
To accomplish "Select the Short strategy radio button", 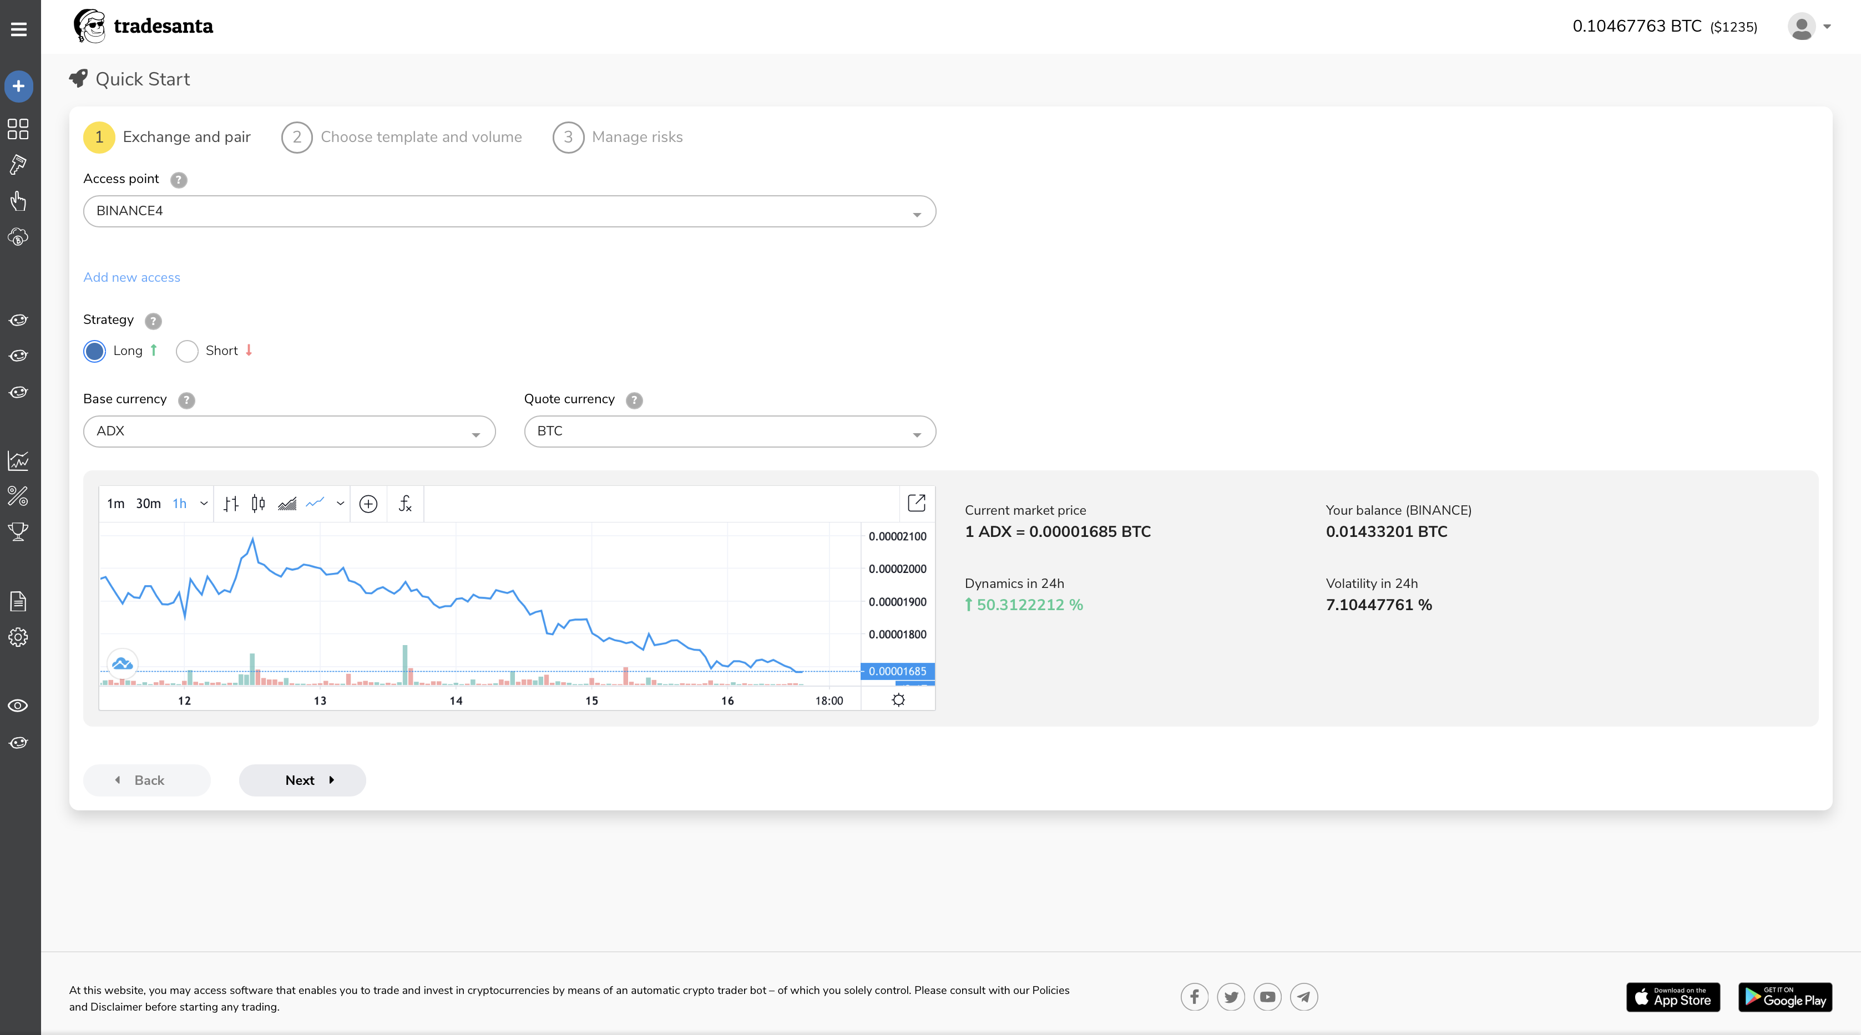I will click(187, 351).
